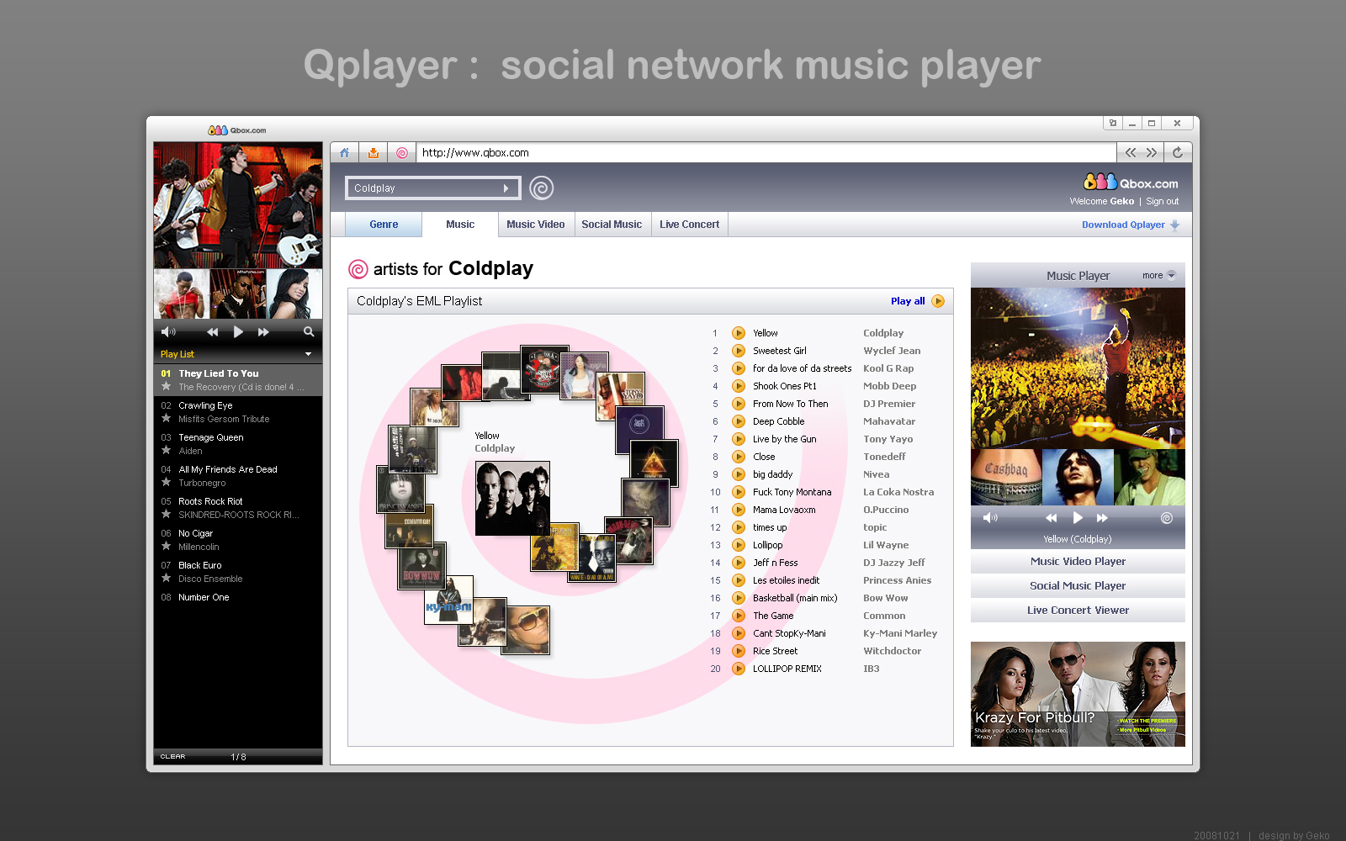This screenshot has width=1346, height=841.
Task: Go back with the double-left arrow button
Action: (1131, 152)
